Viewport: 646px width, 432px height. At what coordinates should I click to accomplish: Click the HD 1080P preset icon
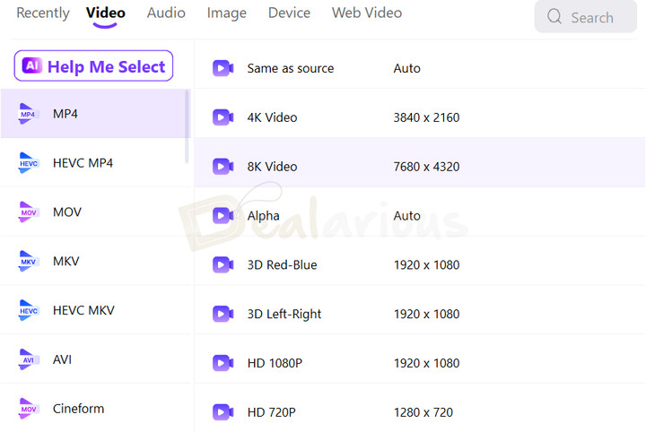coord(223,363)
